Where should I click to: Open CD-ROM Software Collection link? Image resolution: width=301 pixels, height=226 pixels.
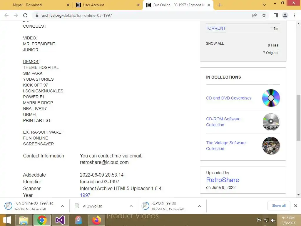(x=223, y=122)
